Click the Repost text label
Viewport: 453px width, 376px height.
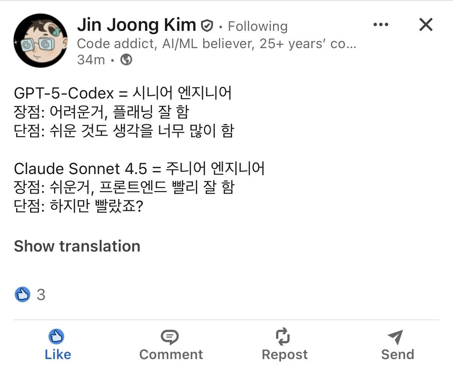[x=285, y=355]
